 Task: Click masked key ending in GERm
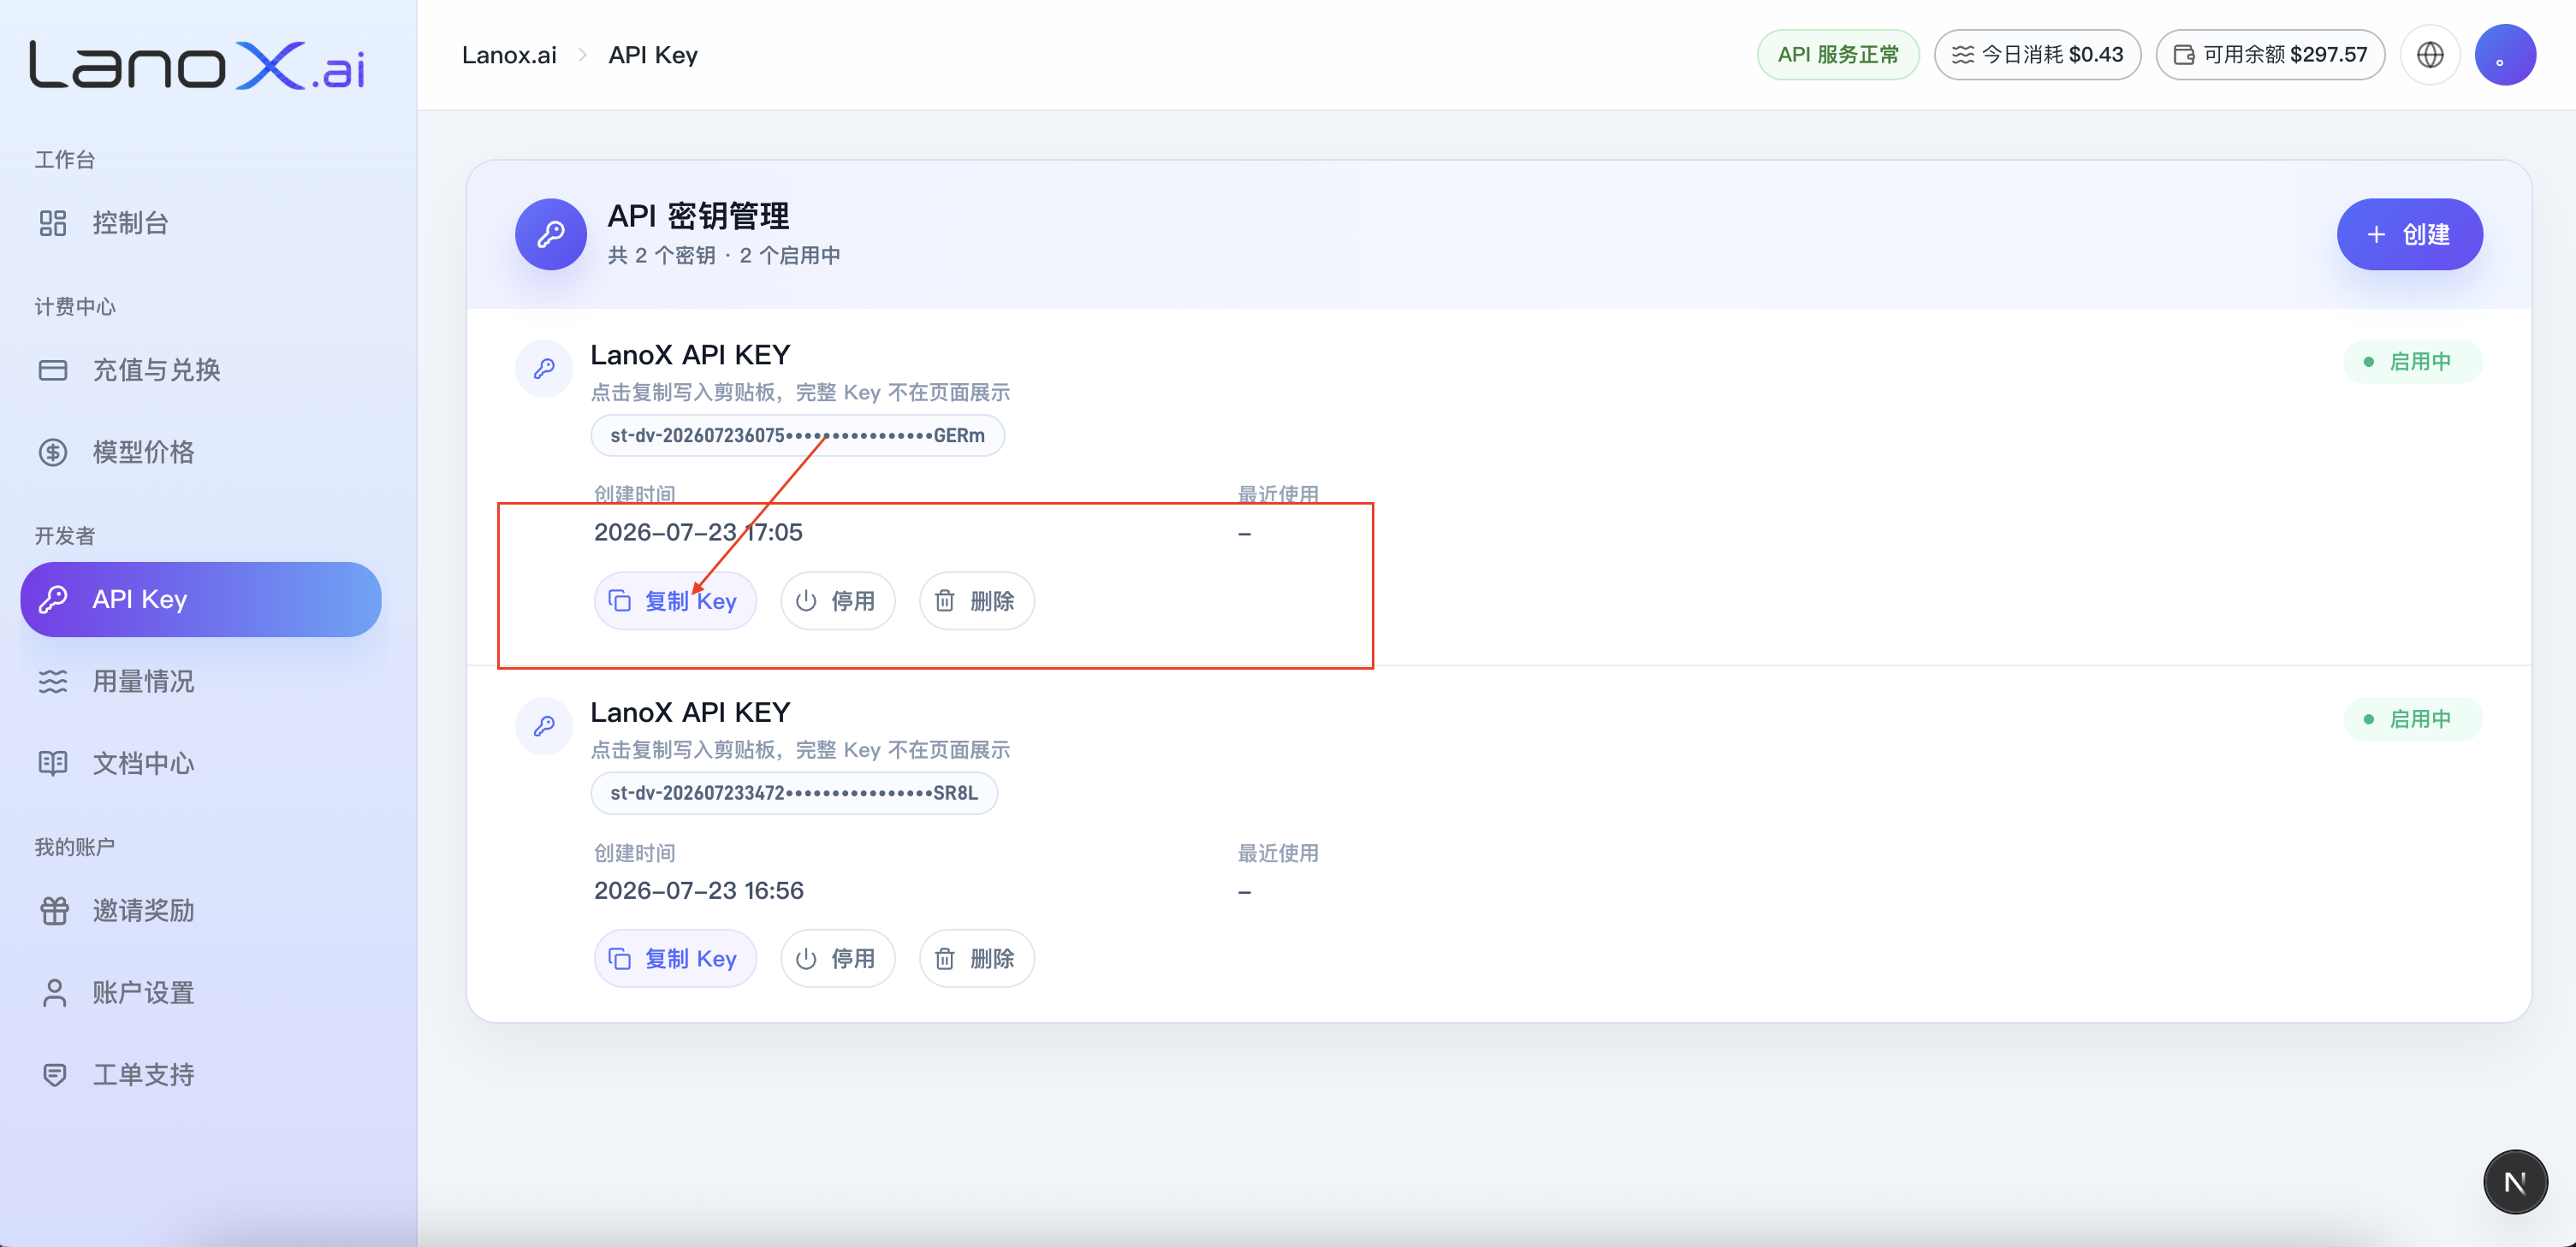point(797,435)
